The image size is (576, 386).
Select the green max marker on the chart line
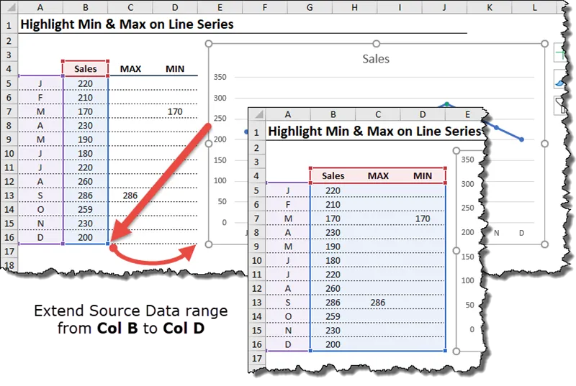coord(446,104)
